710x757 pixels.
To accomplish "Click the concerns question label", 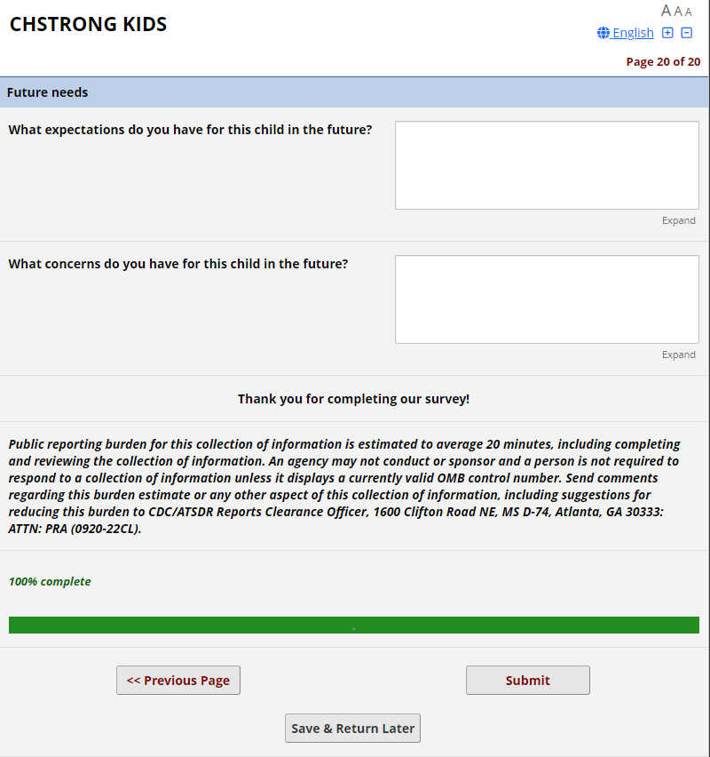I will [x=178, y=264].
